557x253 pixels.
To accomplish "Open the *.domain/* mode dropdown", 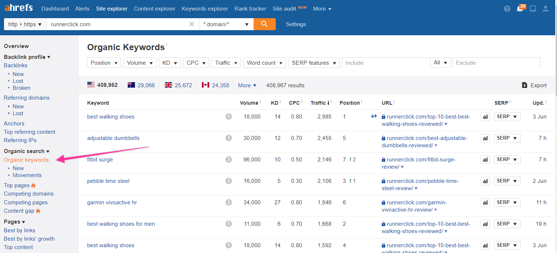I will (x=226, y=24).
